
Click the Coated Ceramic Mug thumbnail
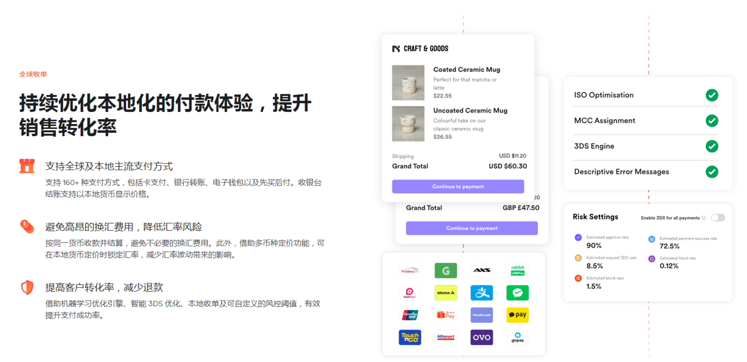point(408,83)
